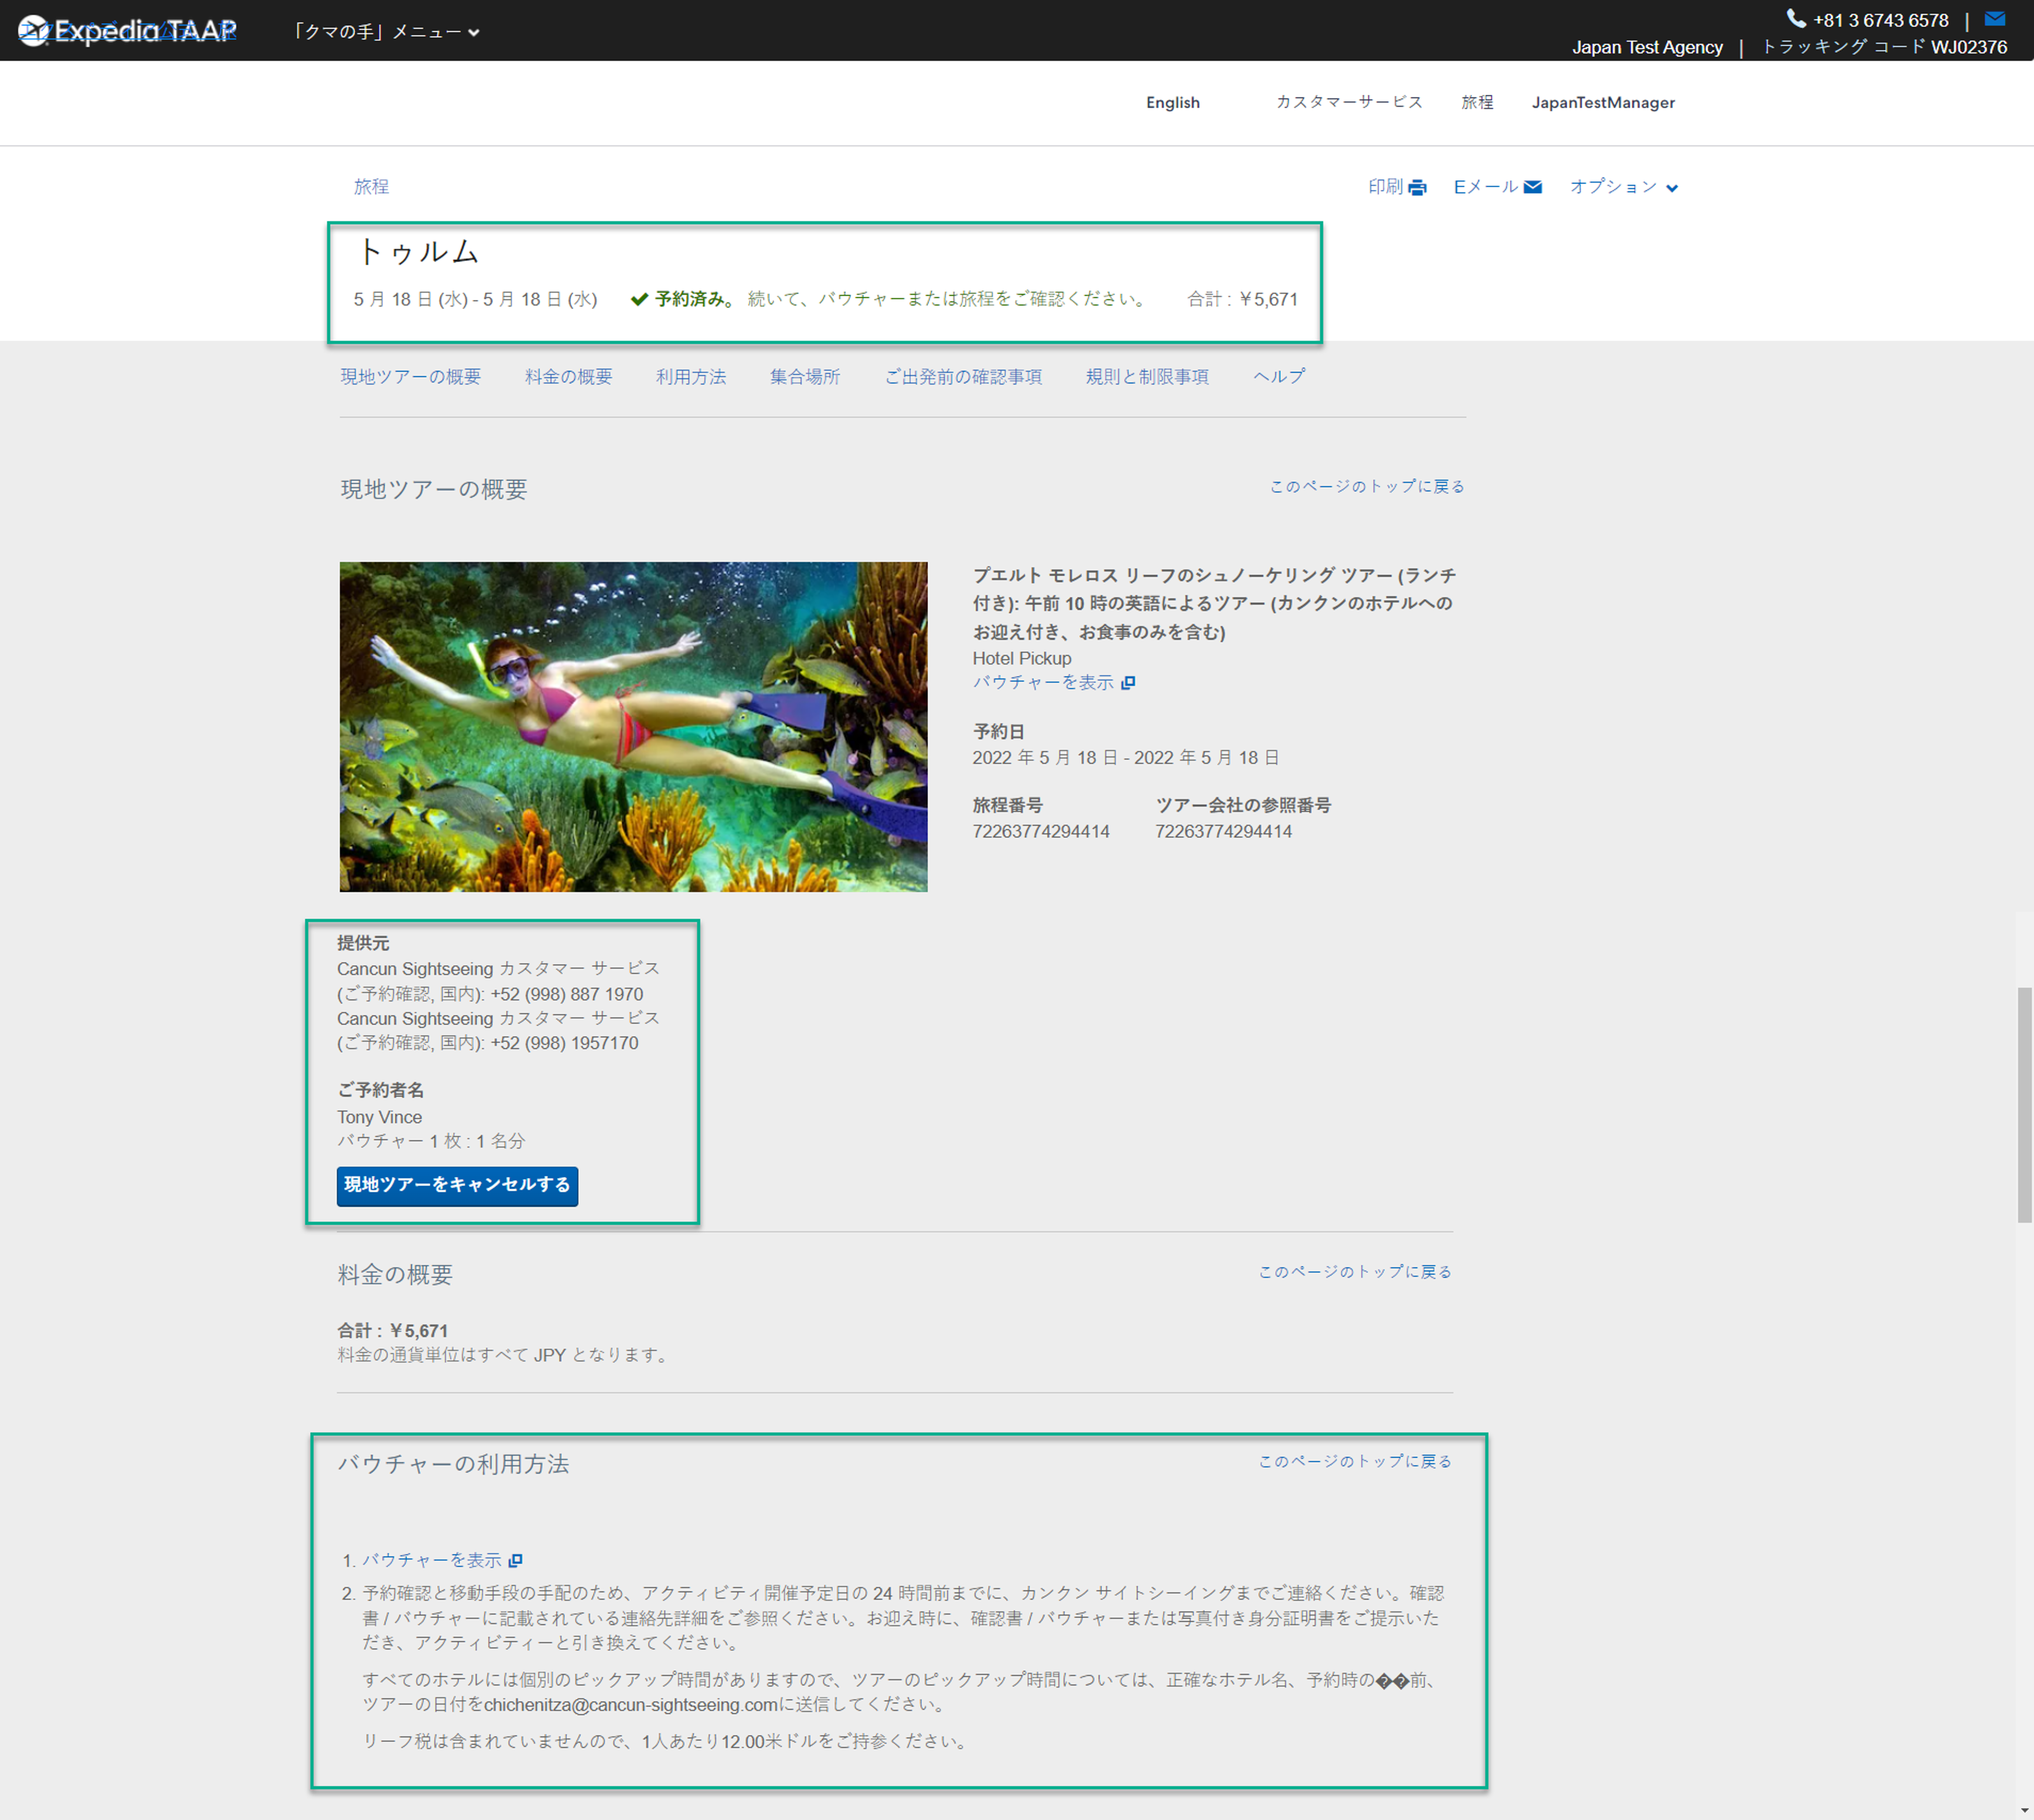Screen dimensions: 2034x1820
Task: Jump to 集合場所 tab
Action: 805,376
